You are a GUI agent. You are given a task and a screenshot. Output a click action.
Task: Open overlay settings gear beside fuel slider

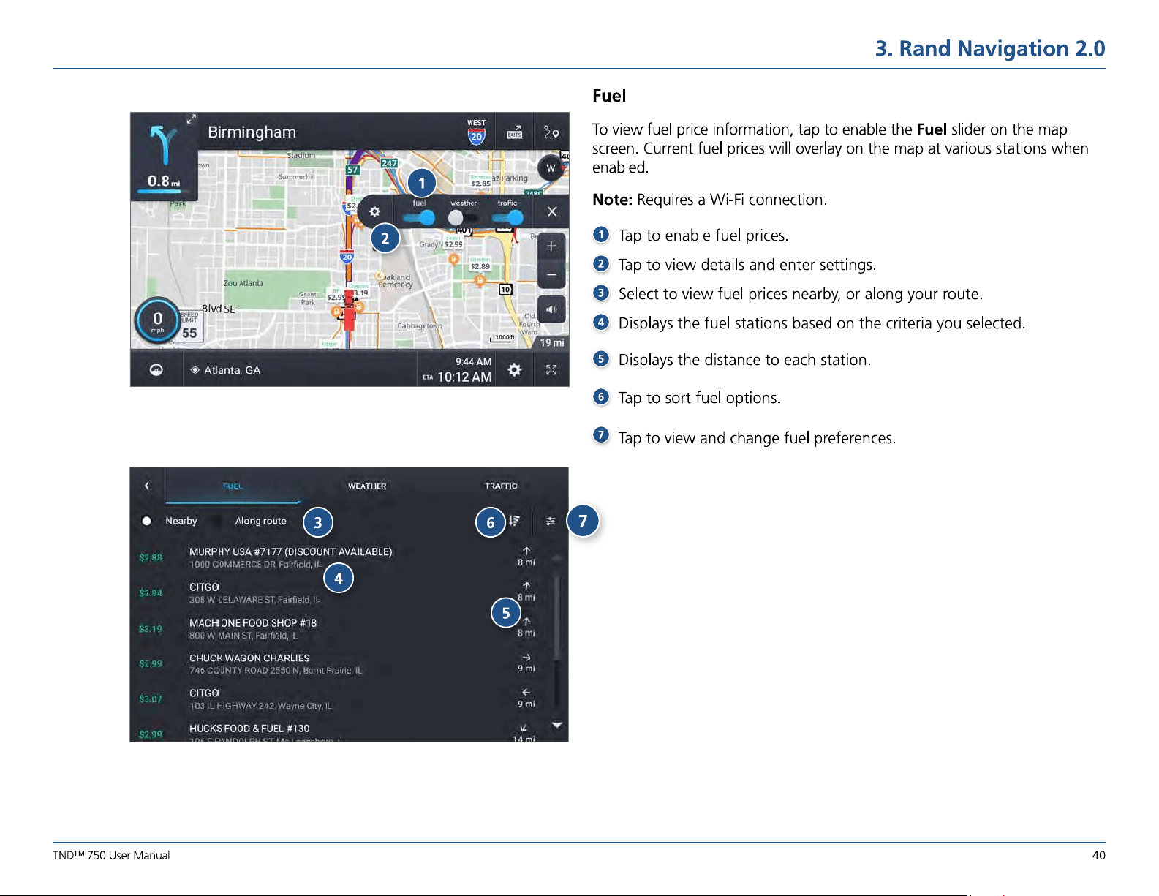[x=374, y=212]
